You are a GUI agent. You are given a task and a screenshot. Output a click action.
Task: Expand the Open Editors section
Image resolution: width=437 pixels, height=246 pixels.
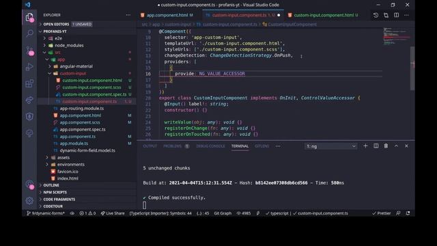point(87,25)
